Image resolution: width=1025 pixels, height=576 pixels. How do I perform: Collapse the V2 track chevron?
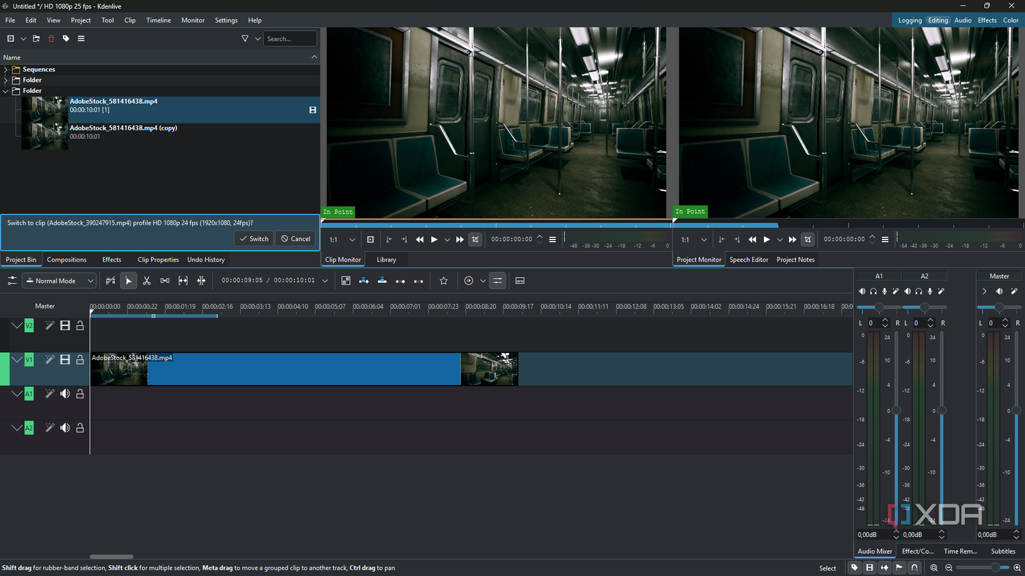click(16, 326)
